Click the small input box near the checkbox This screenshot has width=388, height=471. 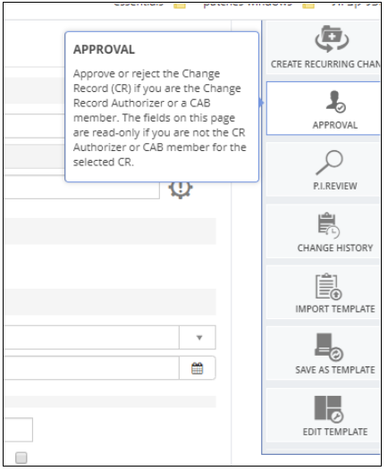[x=19, y=430]
